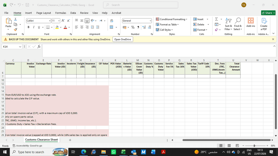Increase font size with the larger A
The image size is (278, 156).
pyautogui.click(x=63, y=21)
